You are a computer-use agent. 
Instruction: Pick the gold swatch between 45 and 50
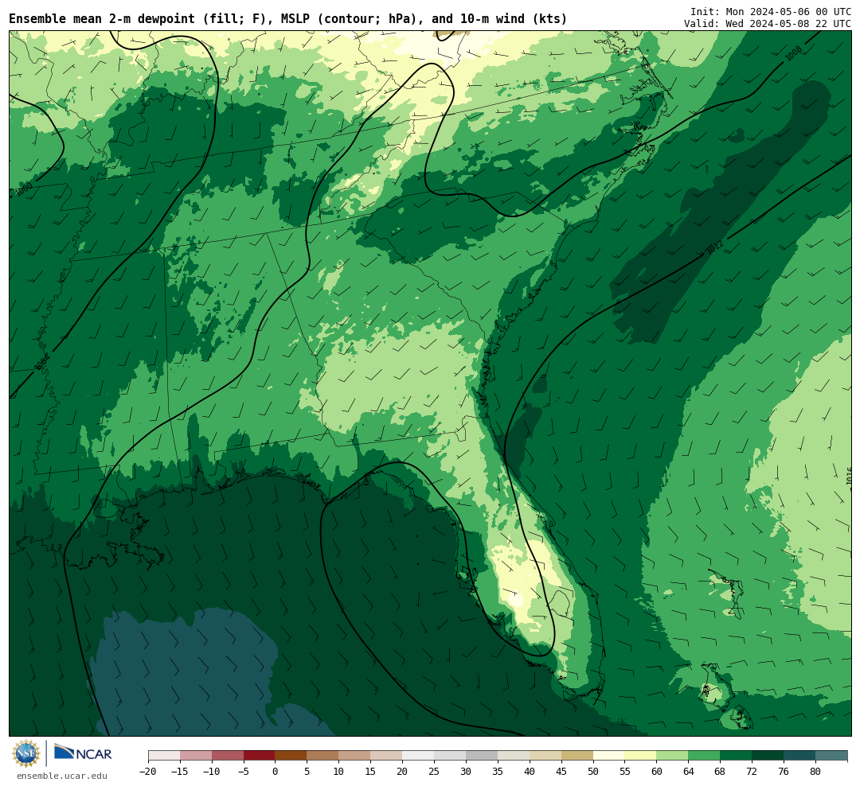(577, 756)
